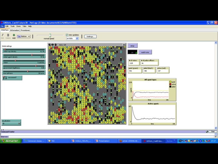
Task: Click the interface scrollbar down arrow
Action: click(216, 128)
